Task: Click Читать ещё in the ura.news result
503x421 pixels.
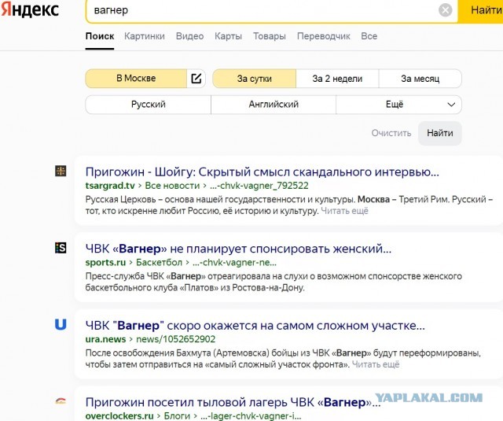Action: click(x=376, y=364)
